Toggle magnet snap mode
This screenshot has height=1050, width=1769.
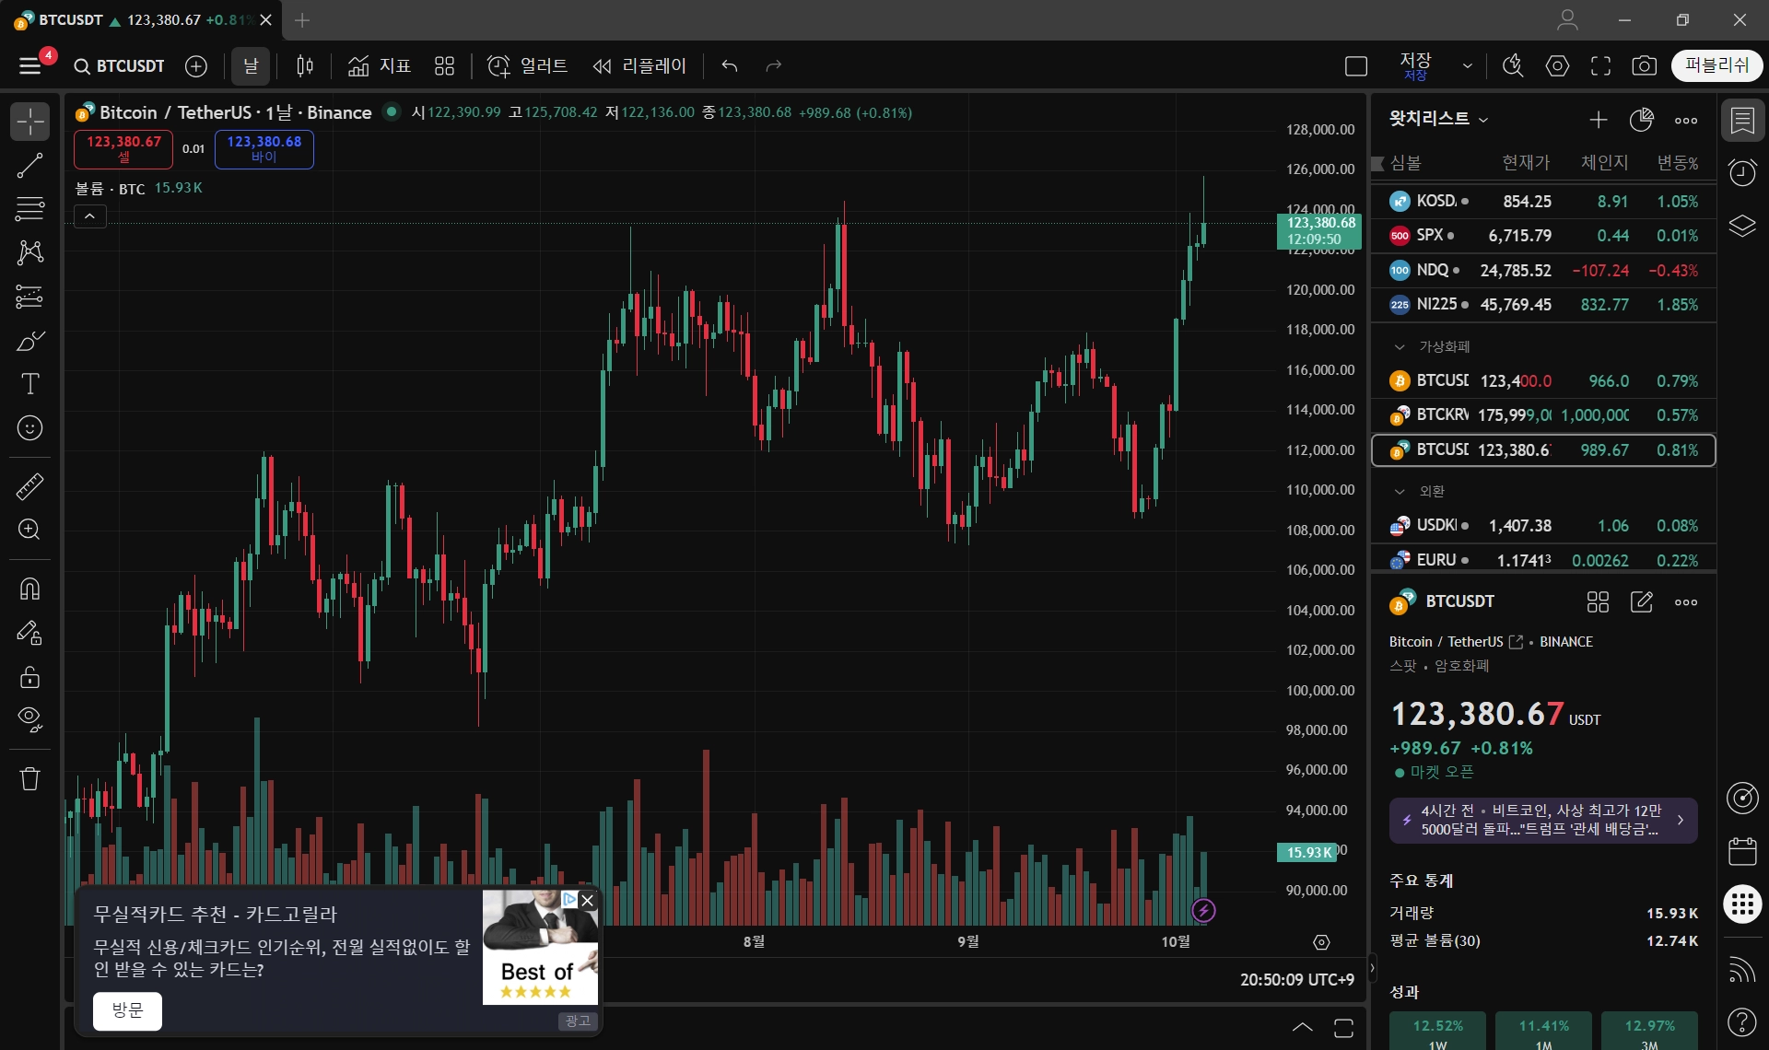pos(29,589)
